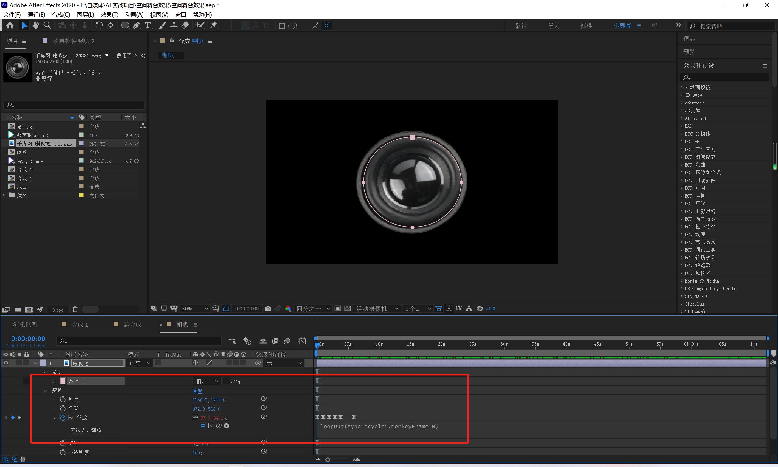Toggle the scale constrain proportions link
778x467 pixels.
pos(195,417)
